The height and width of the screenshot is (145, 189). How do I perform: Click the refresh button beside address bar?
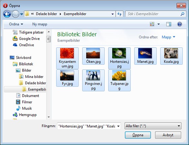(x=119, y=14)
